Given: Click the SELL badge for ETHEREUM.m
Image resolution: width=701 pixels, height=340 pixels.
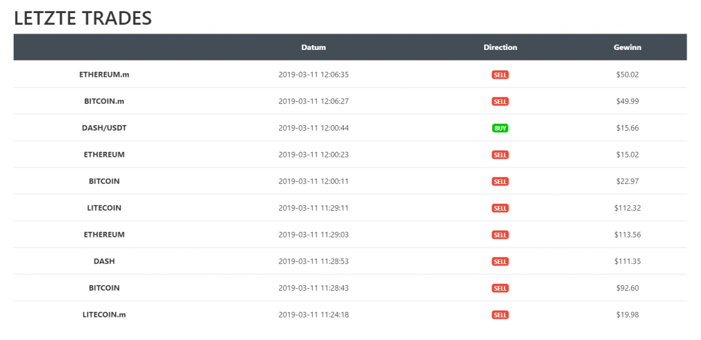Looking at the screenshot, I should [500, 75].
